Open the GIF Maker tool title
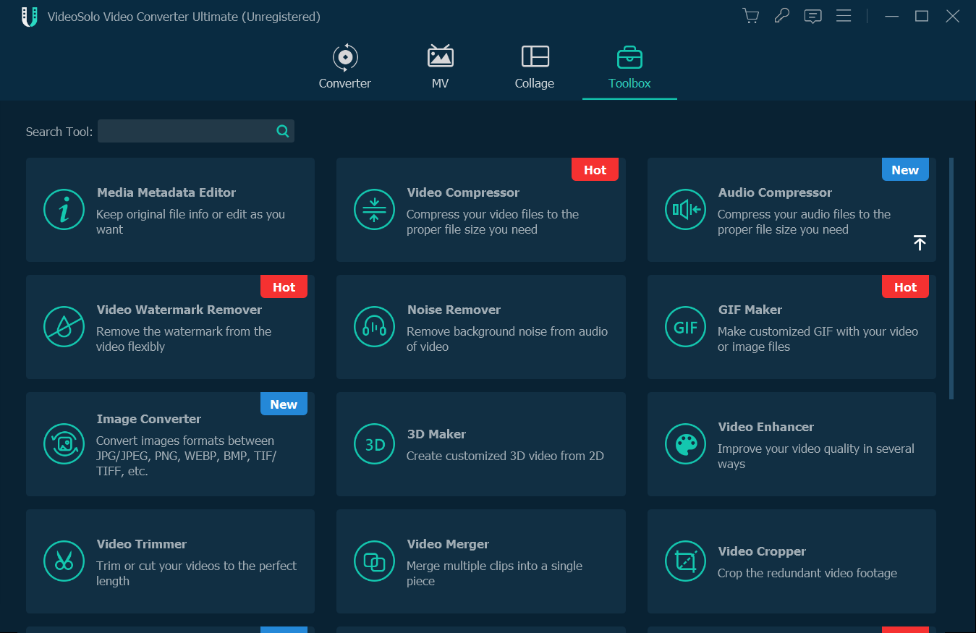 (x=750, y=310)
